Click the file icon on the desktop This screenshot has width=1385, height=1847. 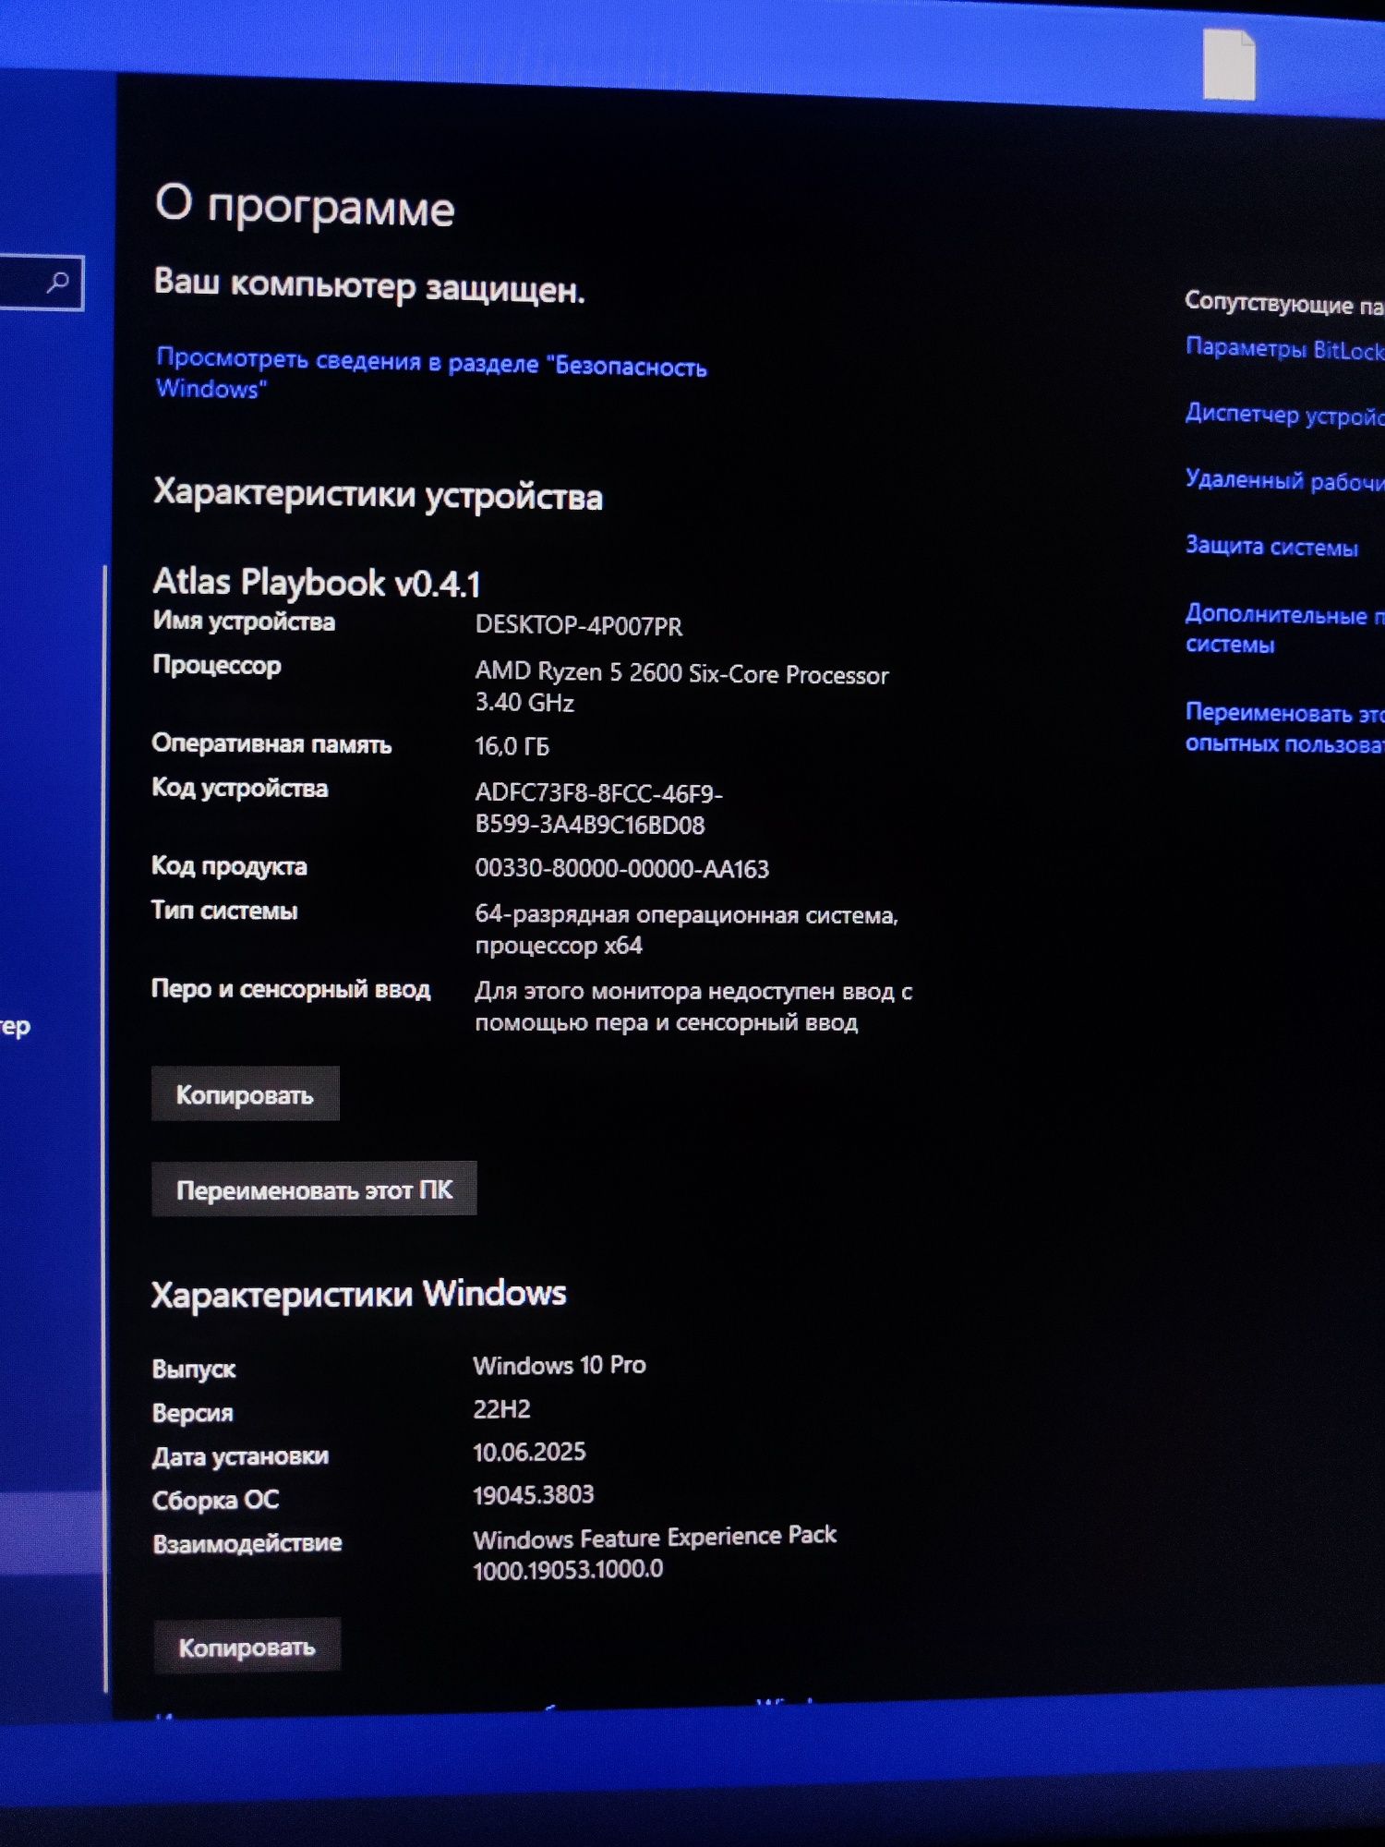pyautogui.click(x=1229, y=64)
